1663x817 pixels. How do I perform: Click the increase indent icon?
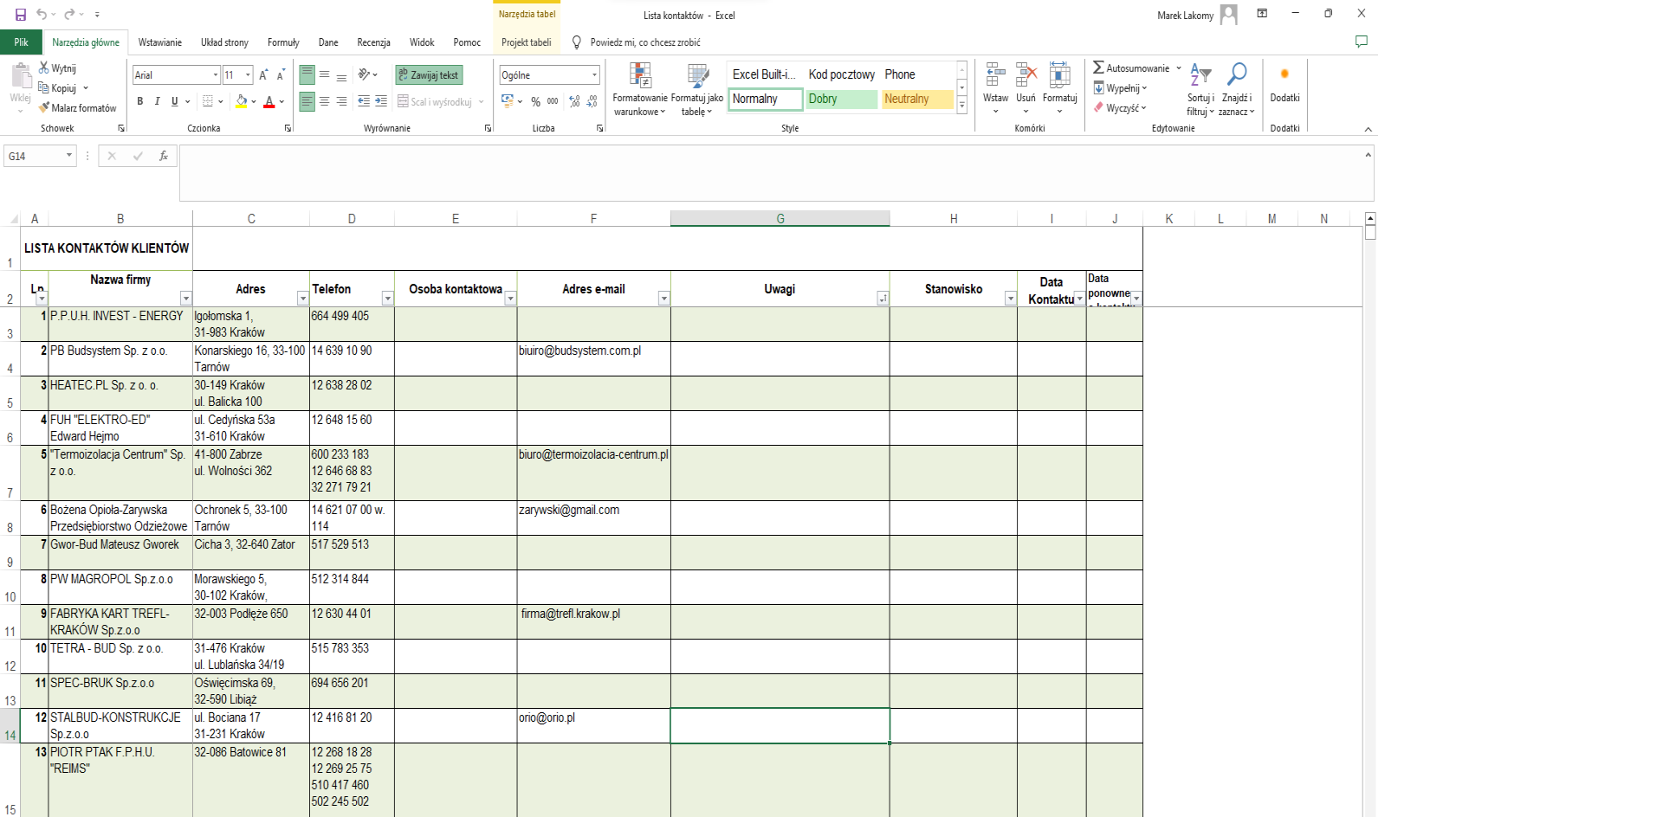coord(381,101)
